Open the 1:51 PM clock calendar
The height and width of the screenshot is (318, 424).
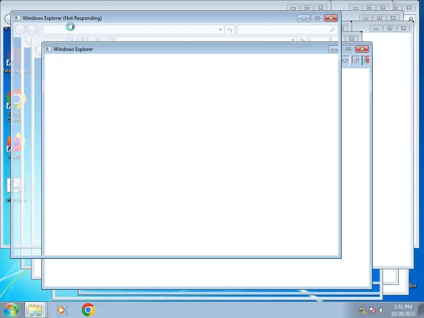click(403, 310)
